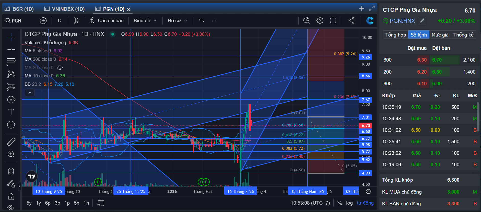The height and width of the screenshot is (212, 481).
Task: Expand the chart panel with diagonal arrows
Action: point(372,8)
